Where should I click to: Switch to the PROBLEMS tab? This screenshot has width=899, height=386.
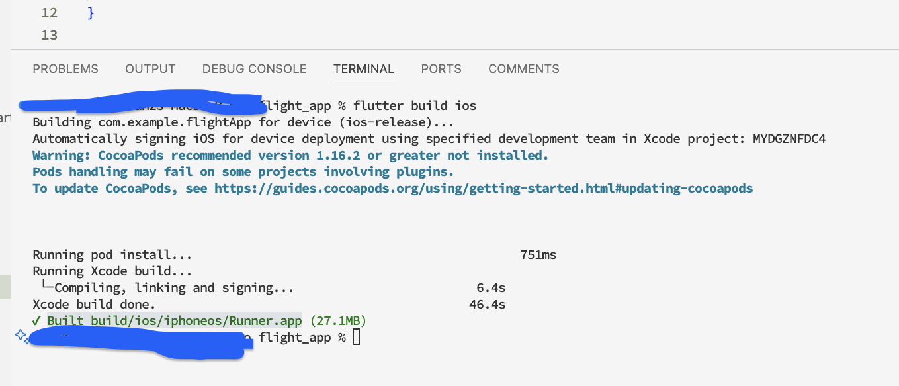coord(65,69)
